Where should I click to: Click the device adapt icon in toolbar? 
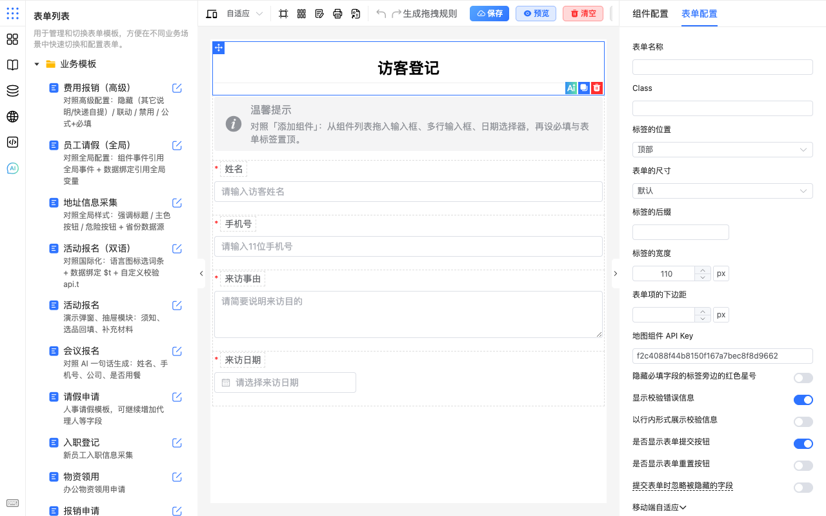pos(211,14)
